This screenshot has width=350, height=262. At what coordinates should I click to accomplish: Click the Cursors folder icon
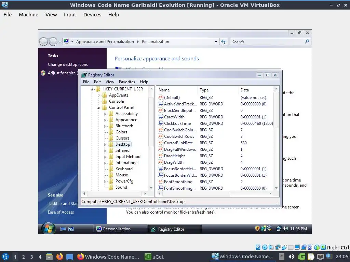click(x=111, y=138)
